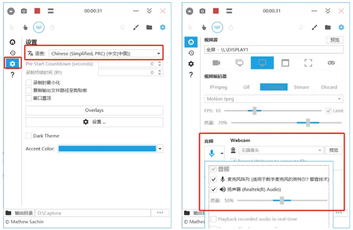Select the Discard encoder tab
The height and width of the screenshot is (230, 353).
point(329,87)
